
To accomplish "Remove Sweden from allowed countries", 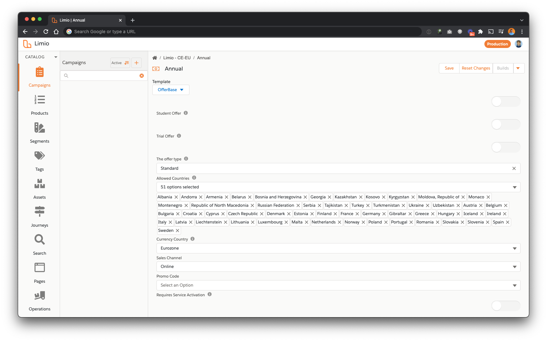I will coord(177,231).
